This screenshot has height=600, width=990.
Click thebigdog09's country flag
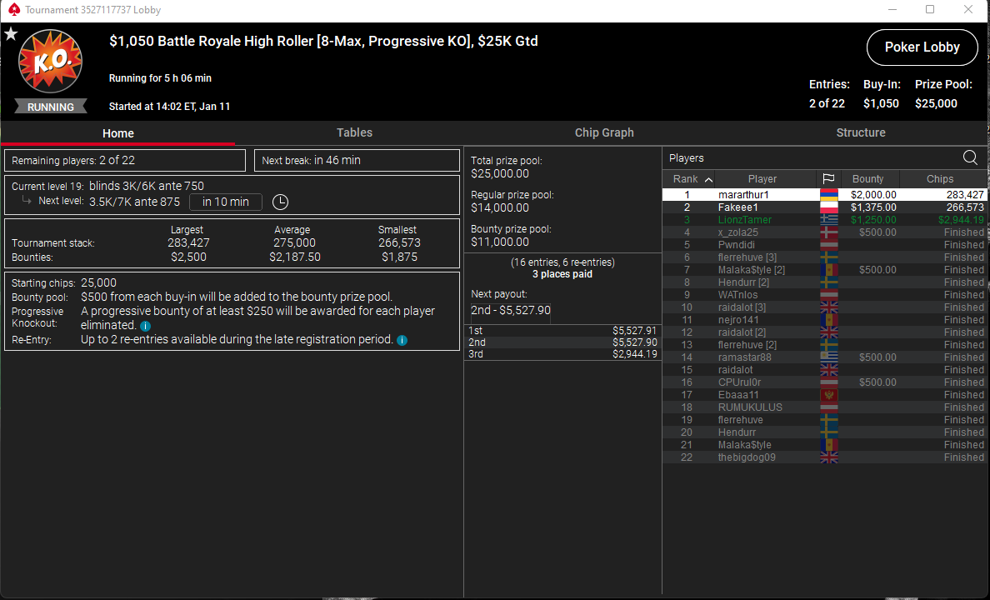pos(828,457)
